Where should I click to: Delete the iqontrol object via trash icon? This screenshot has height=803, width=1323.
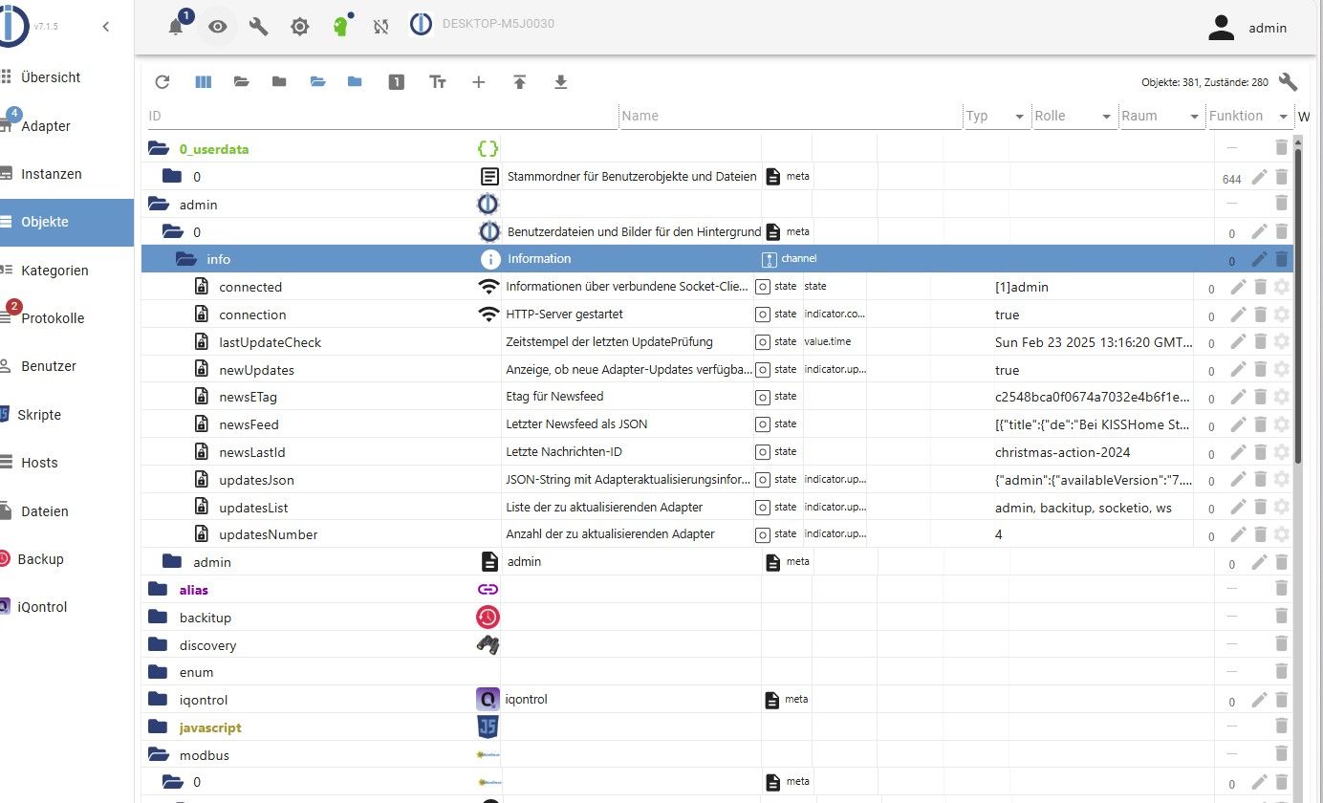point(1282,701)
